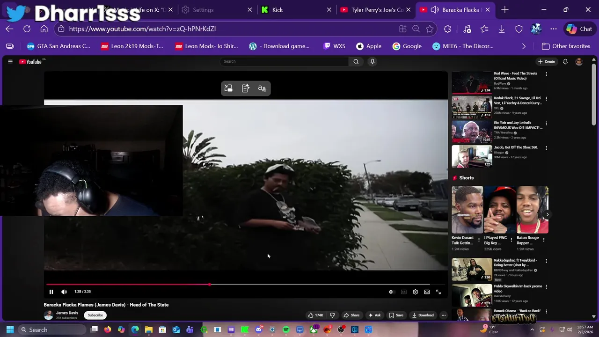Go to the YouTube home logo
The height and width of the screenshot is (337, 599).
(x=30, y=61)
